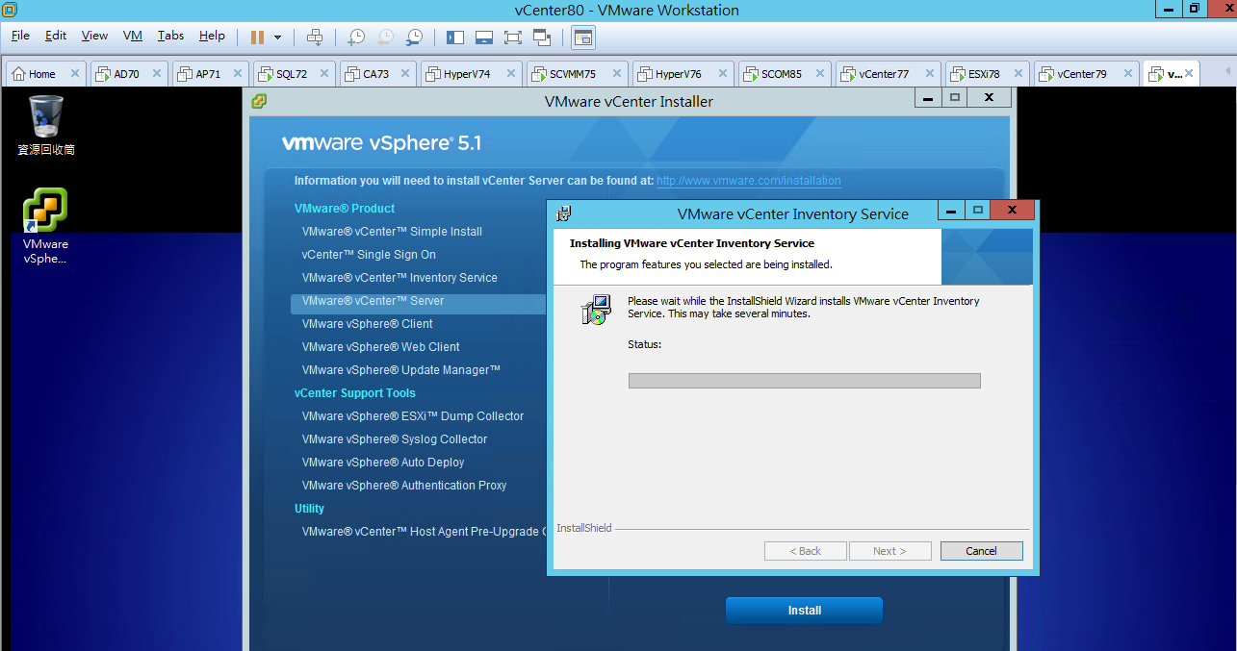
Task: Close the AD70 tab
Action: point(157,73)
